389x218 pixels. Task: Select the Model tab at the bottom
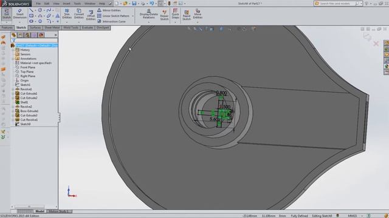[x=40, y=211]
